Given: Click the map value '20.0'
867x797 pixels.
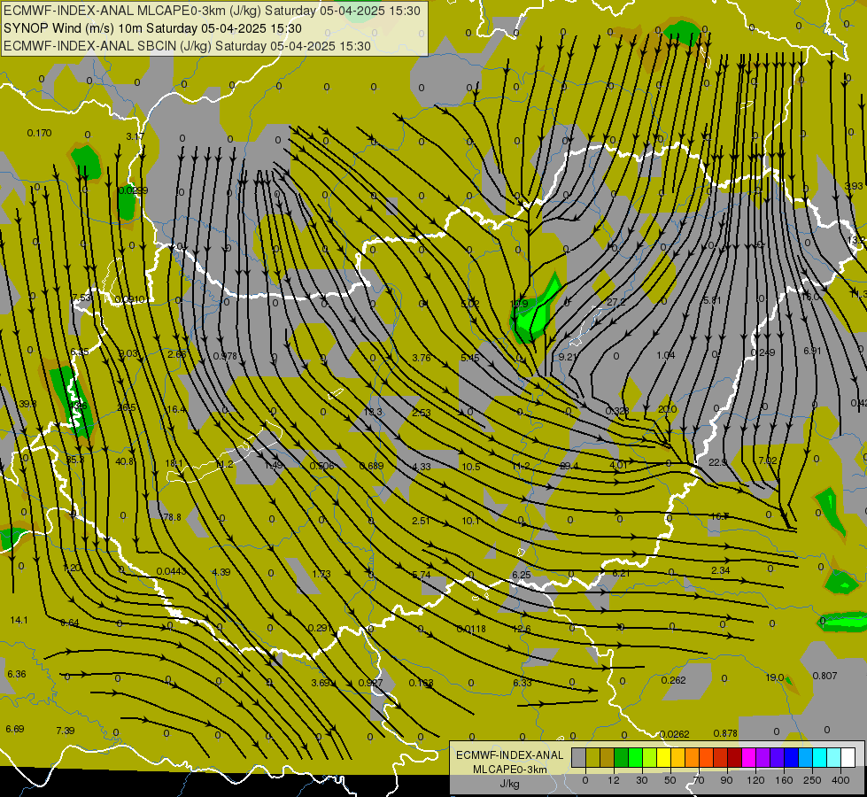Looking at the screenshot, I should (668, 409).
